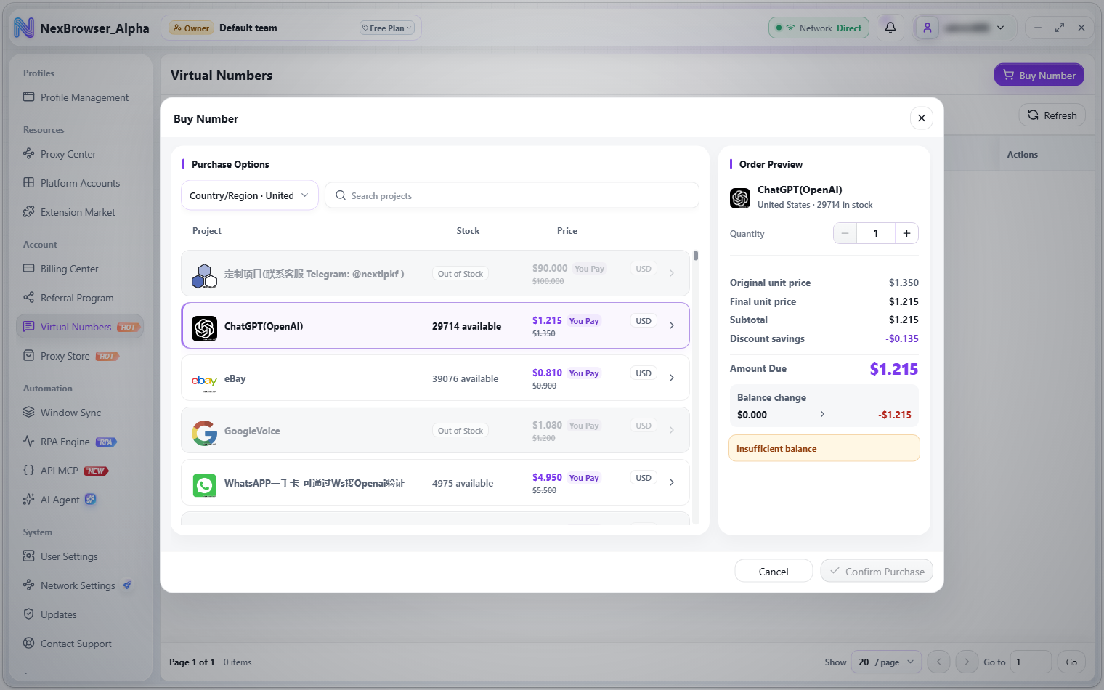Open Virtual Numbers in the sidebar
1104x690 pixels.
point(80,327)
